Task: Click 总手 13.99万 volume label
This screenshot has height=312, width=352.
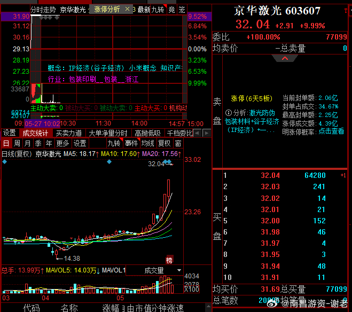Action: tap(22, 270)
